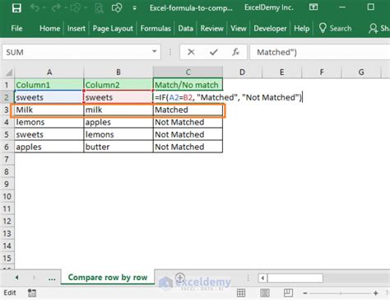This screenshot has height=300, width=390.
Task: Add a new sheet with the plus icon
Action: tap(180, 277)
